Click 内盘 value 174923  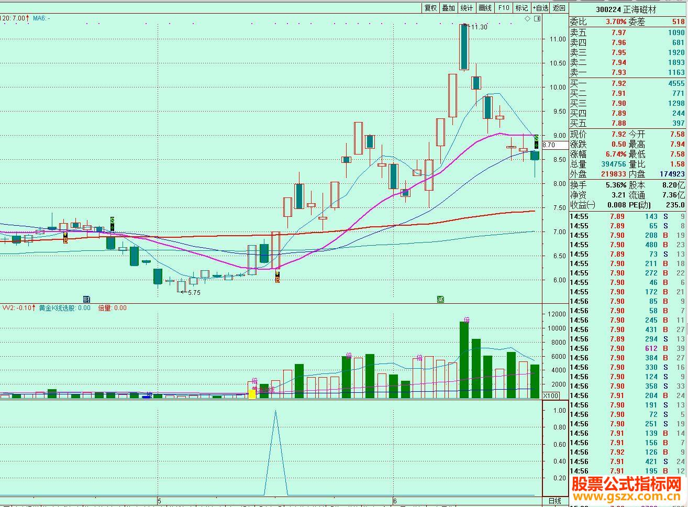(672, 174)
